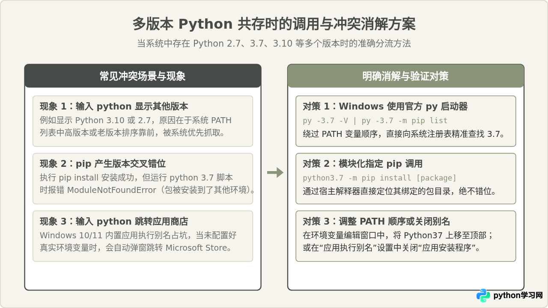Click the line "通过宿主解释器直接定位其绑定的包目录"
The image size is (548, 308).
point(400,191)
